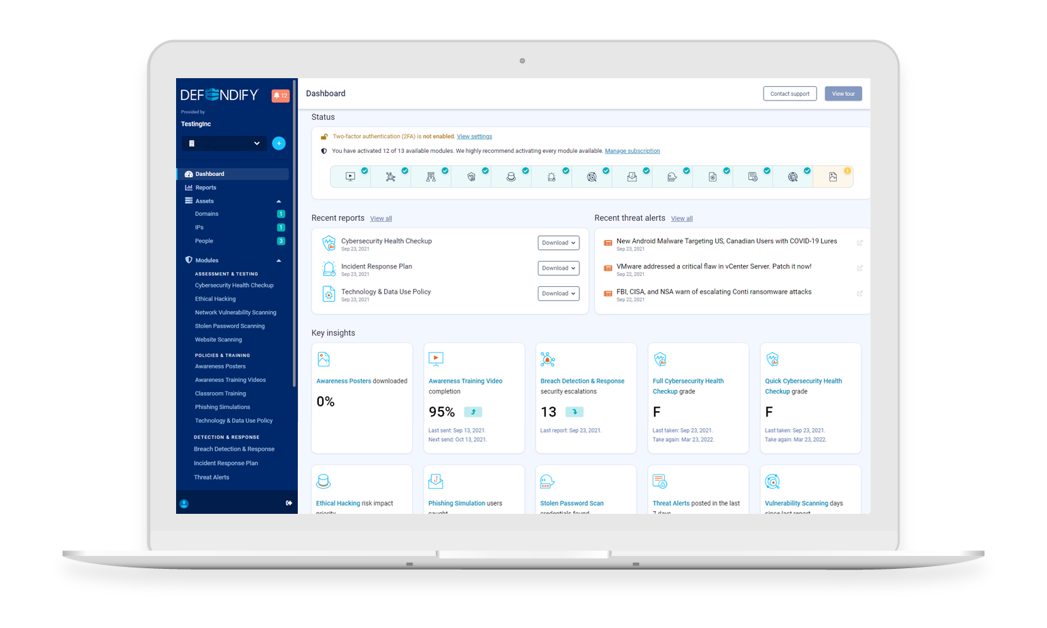Open the Manage subscription link
The height and width of the screenshot is (628, 1047).
(632, 151)
